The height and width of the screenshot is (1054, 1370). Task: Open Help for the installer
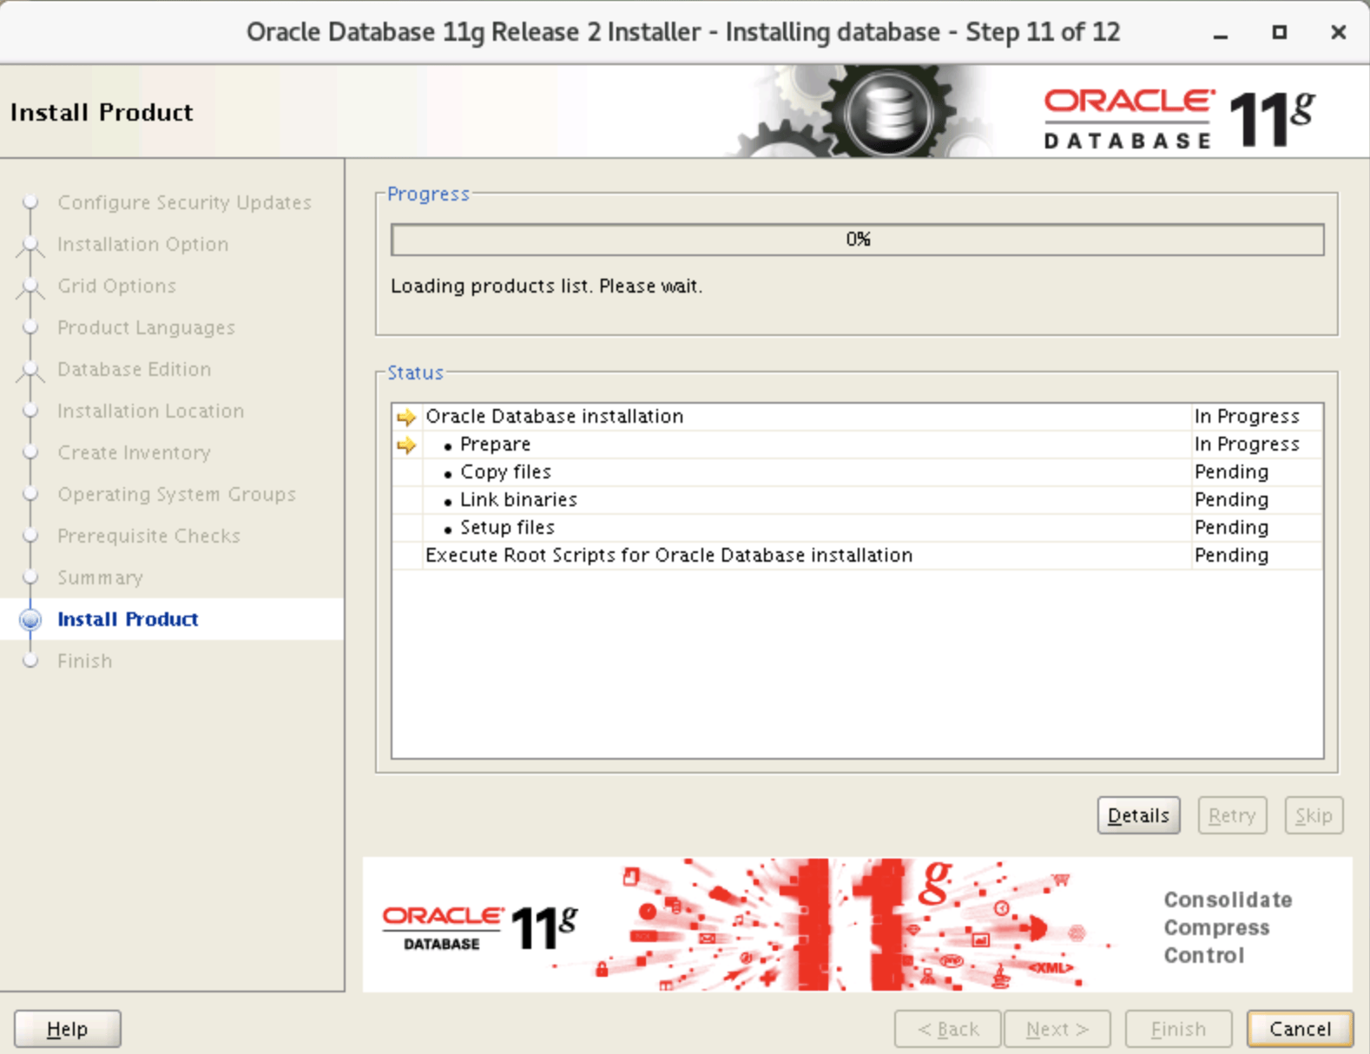[x=68, y=1029]
